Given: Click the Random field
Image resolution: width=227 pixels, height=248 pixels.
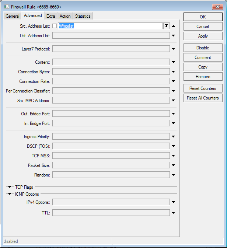Looking at the screenshot, I should (111, 175).
